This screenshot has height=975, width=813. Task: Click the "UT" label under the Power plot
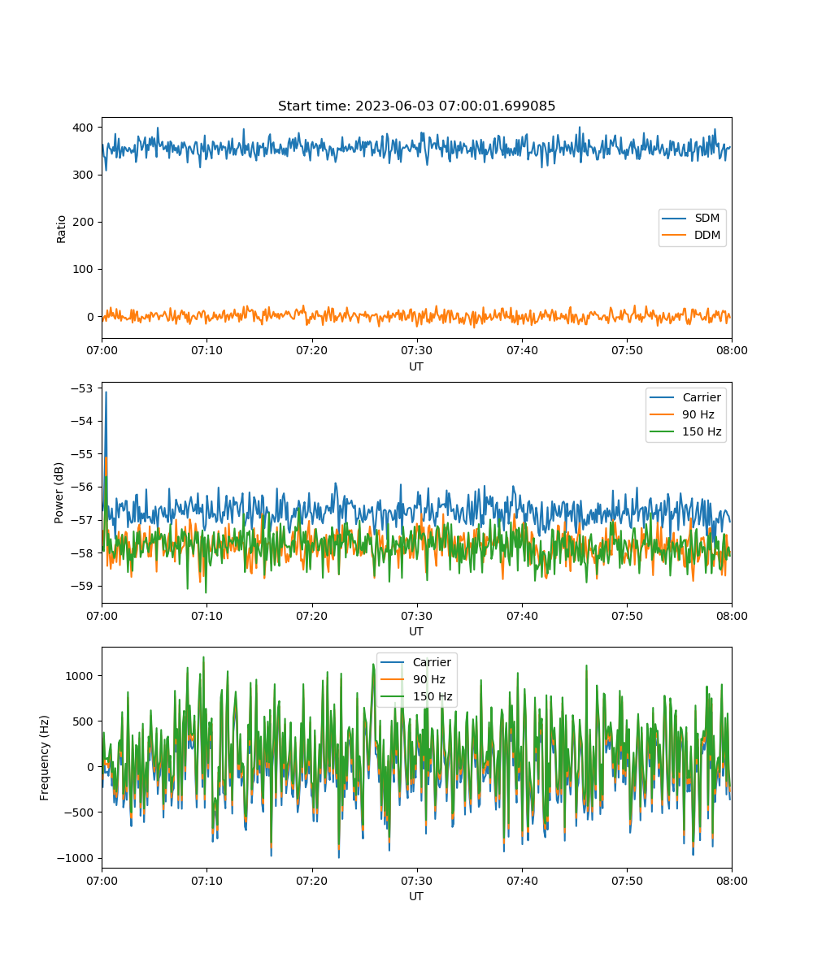click(416, 631)
